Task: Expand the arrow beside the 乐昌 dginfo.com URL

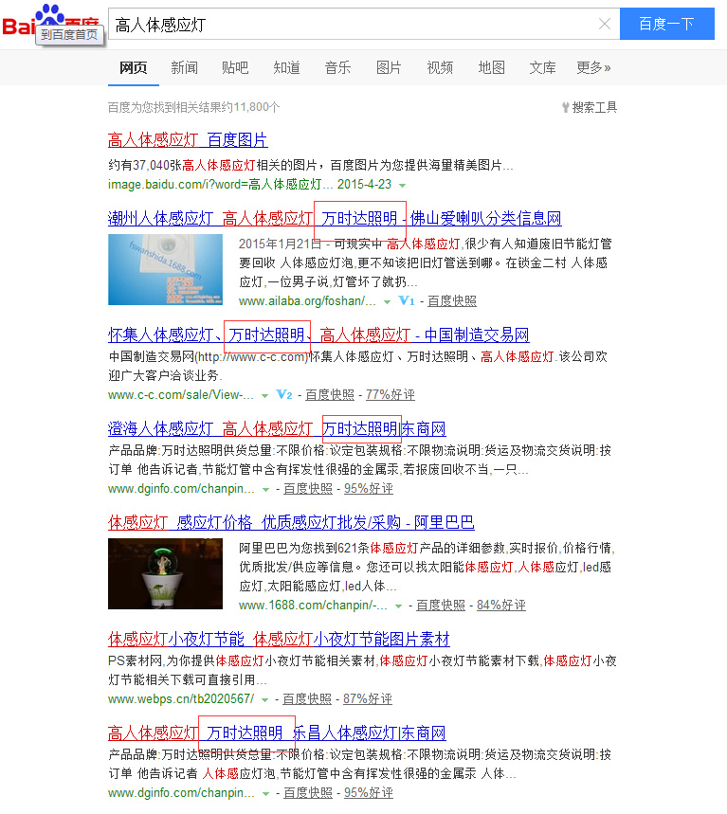Action: click(266, 794)
